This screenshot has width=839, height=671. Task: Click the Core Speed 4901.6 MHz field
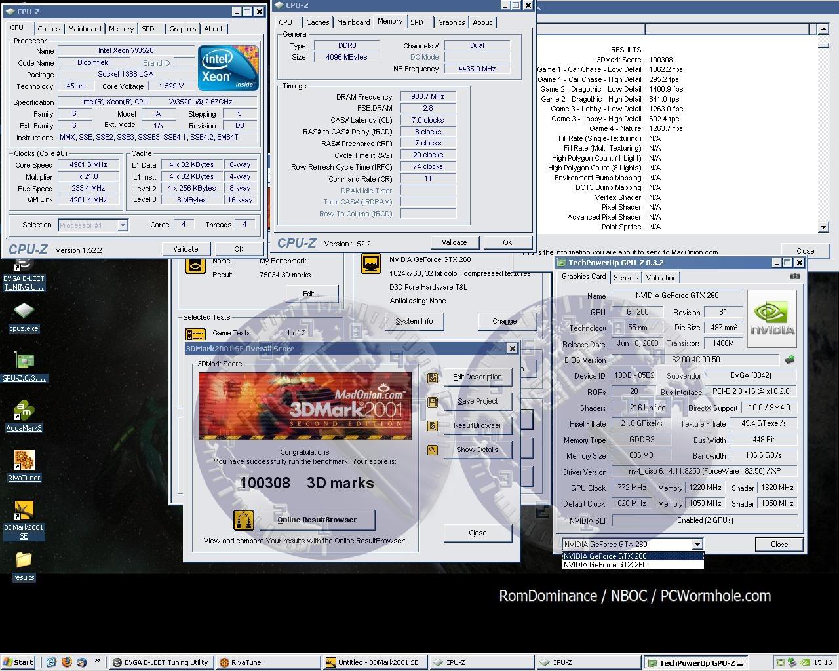pyautogui.click(x=87, y=165)
